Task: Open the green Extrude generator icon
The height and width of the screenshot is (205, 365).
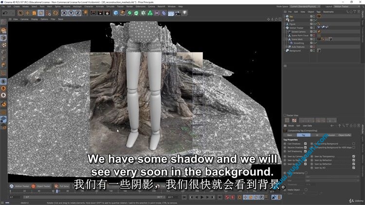Action: (x=136, y=13)
